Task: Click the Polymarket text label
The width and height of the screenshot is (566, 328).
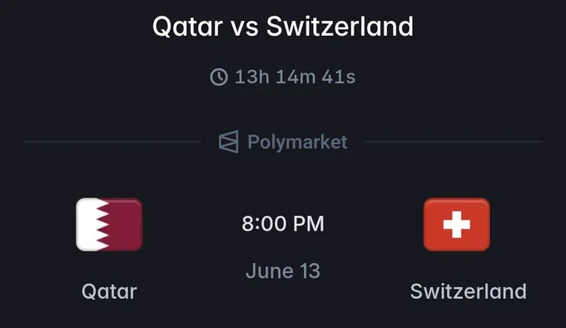Action: click(297, 142)
